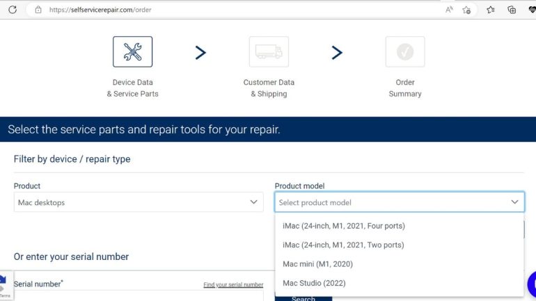Open the browser essentials heart icon
The image size is (536, 301).
click(x=532, y=10)
